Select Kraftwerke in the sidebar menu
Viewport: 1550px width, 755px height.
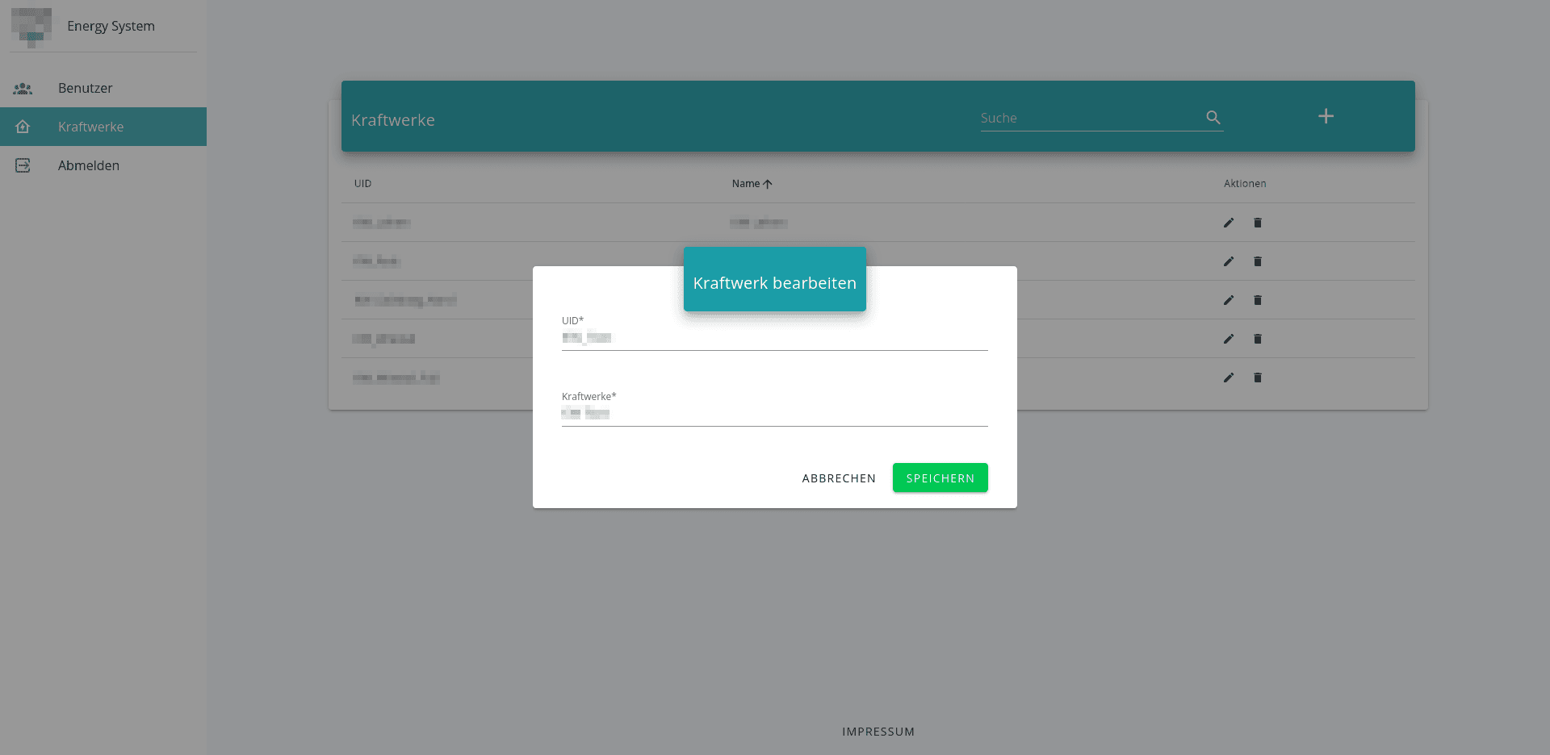pyautogui.click(x=90, y=127)
